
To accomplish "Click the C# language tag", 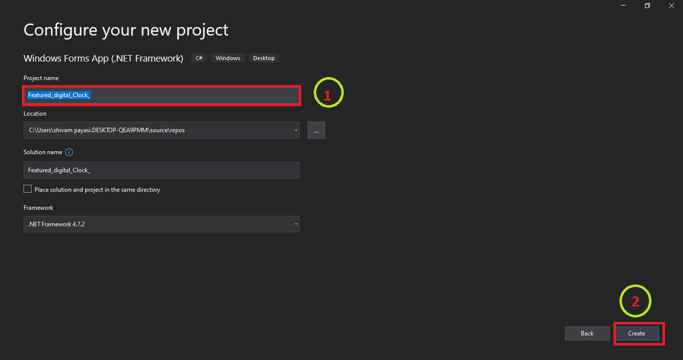I will click(x=199, y=58).
